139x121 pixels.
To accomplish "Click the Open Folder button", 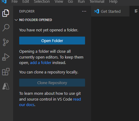I will [52, 41].
